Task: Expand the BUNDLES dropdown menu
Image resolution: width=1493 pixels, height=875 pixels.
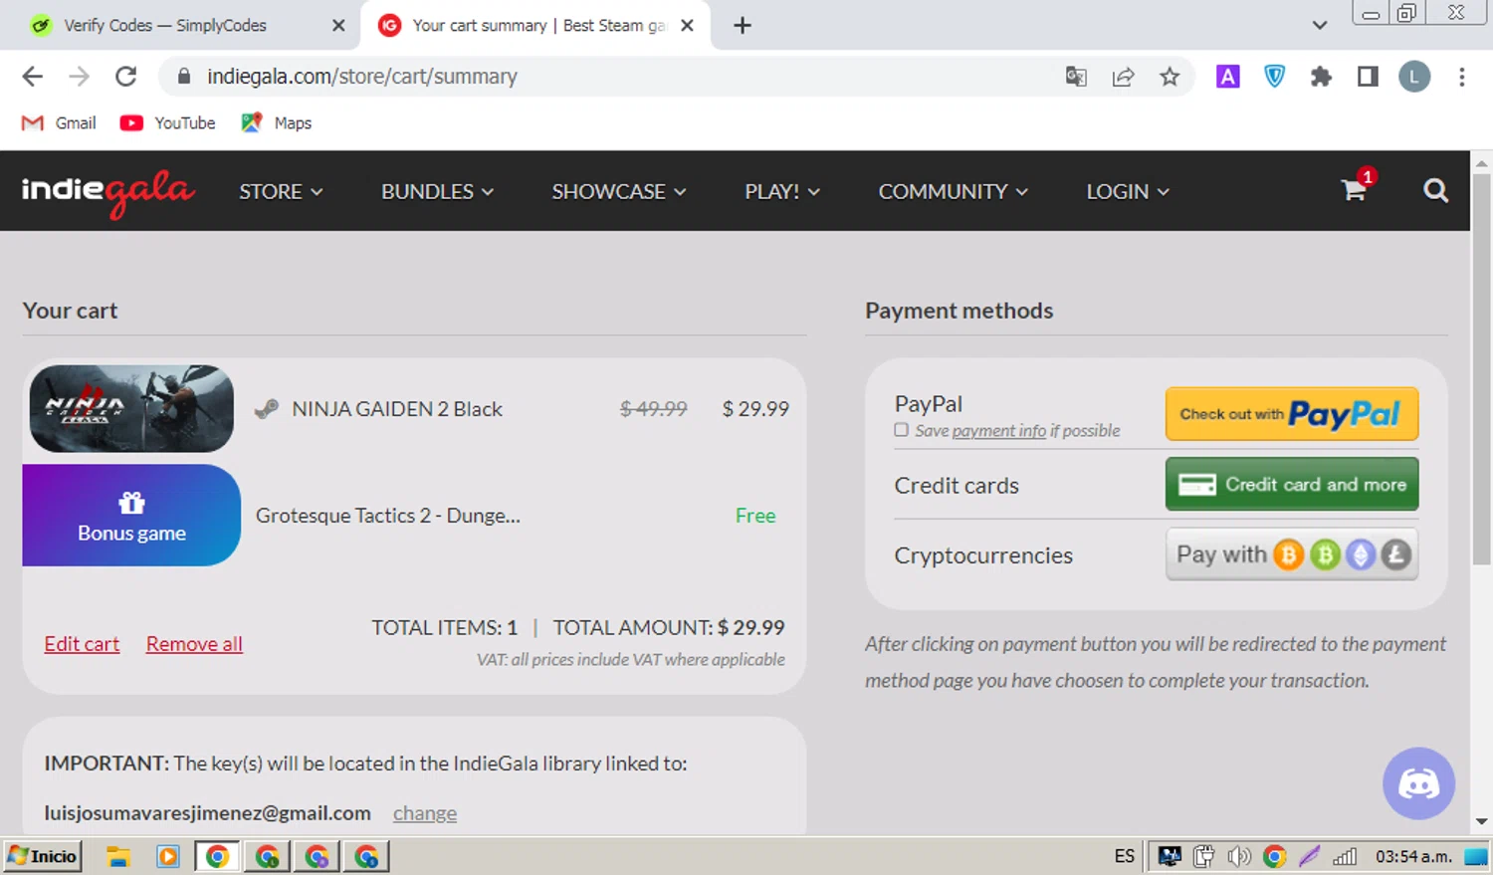Action: tap(437, 191)
